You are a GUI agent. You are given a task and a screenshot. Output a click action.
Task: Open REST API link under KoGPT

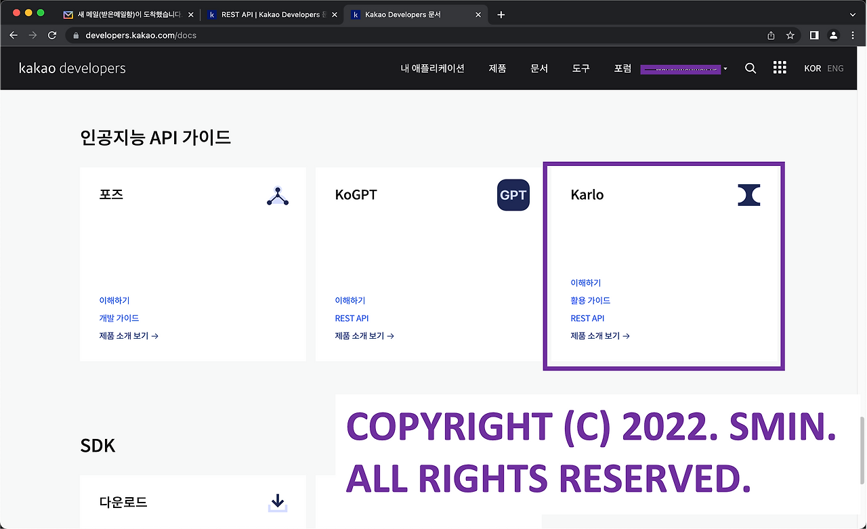[x=352, y=318]
